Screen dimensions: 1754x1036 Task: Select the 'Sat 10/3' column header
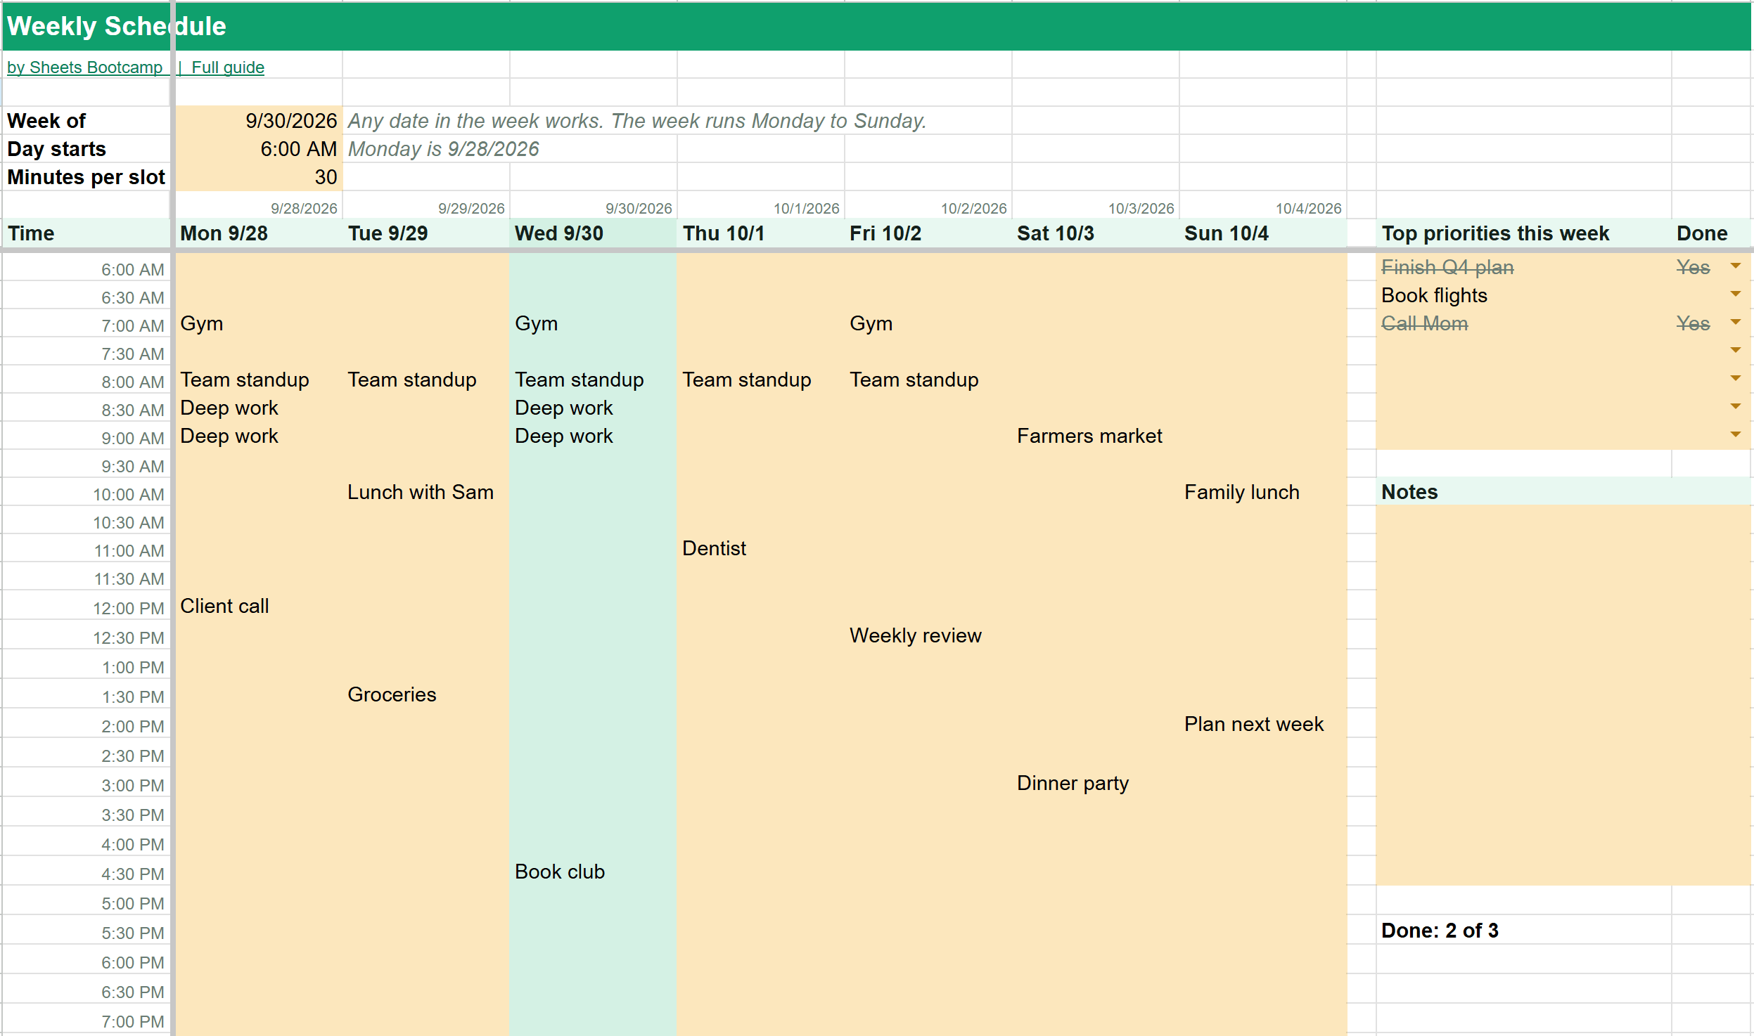click(1096, 233)
